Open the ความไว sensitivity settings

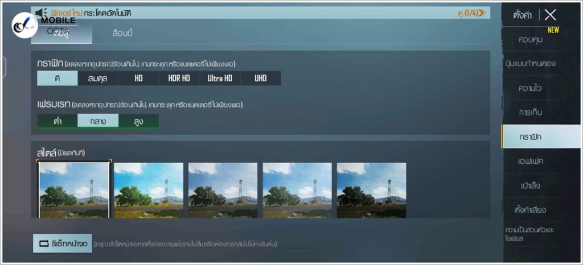(530, 88)
